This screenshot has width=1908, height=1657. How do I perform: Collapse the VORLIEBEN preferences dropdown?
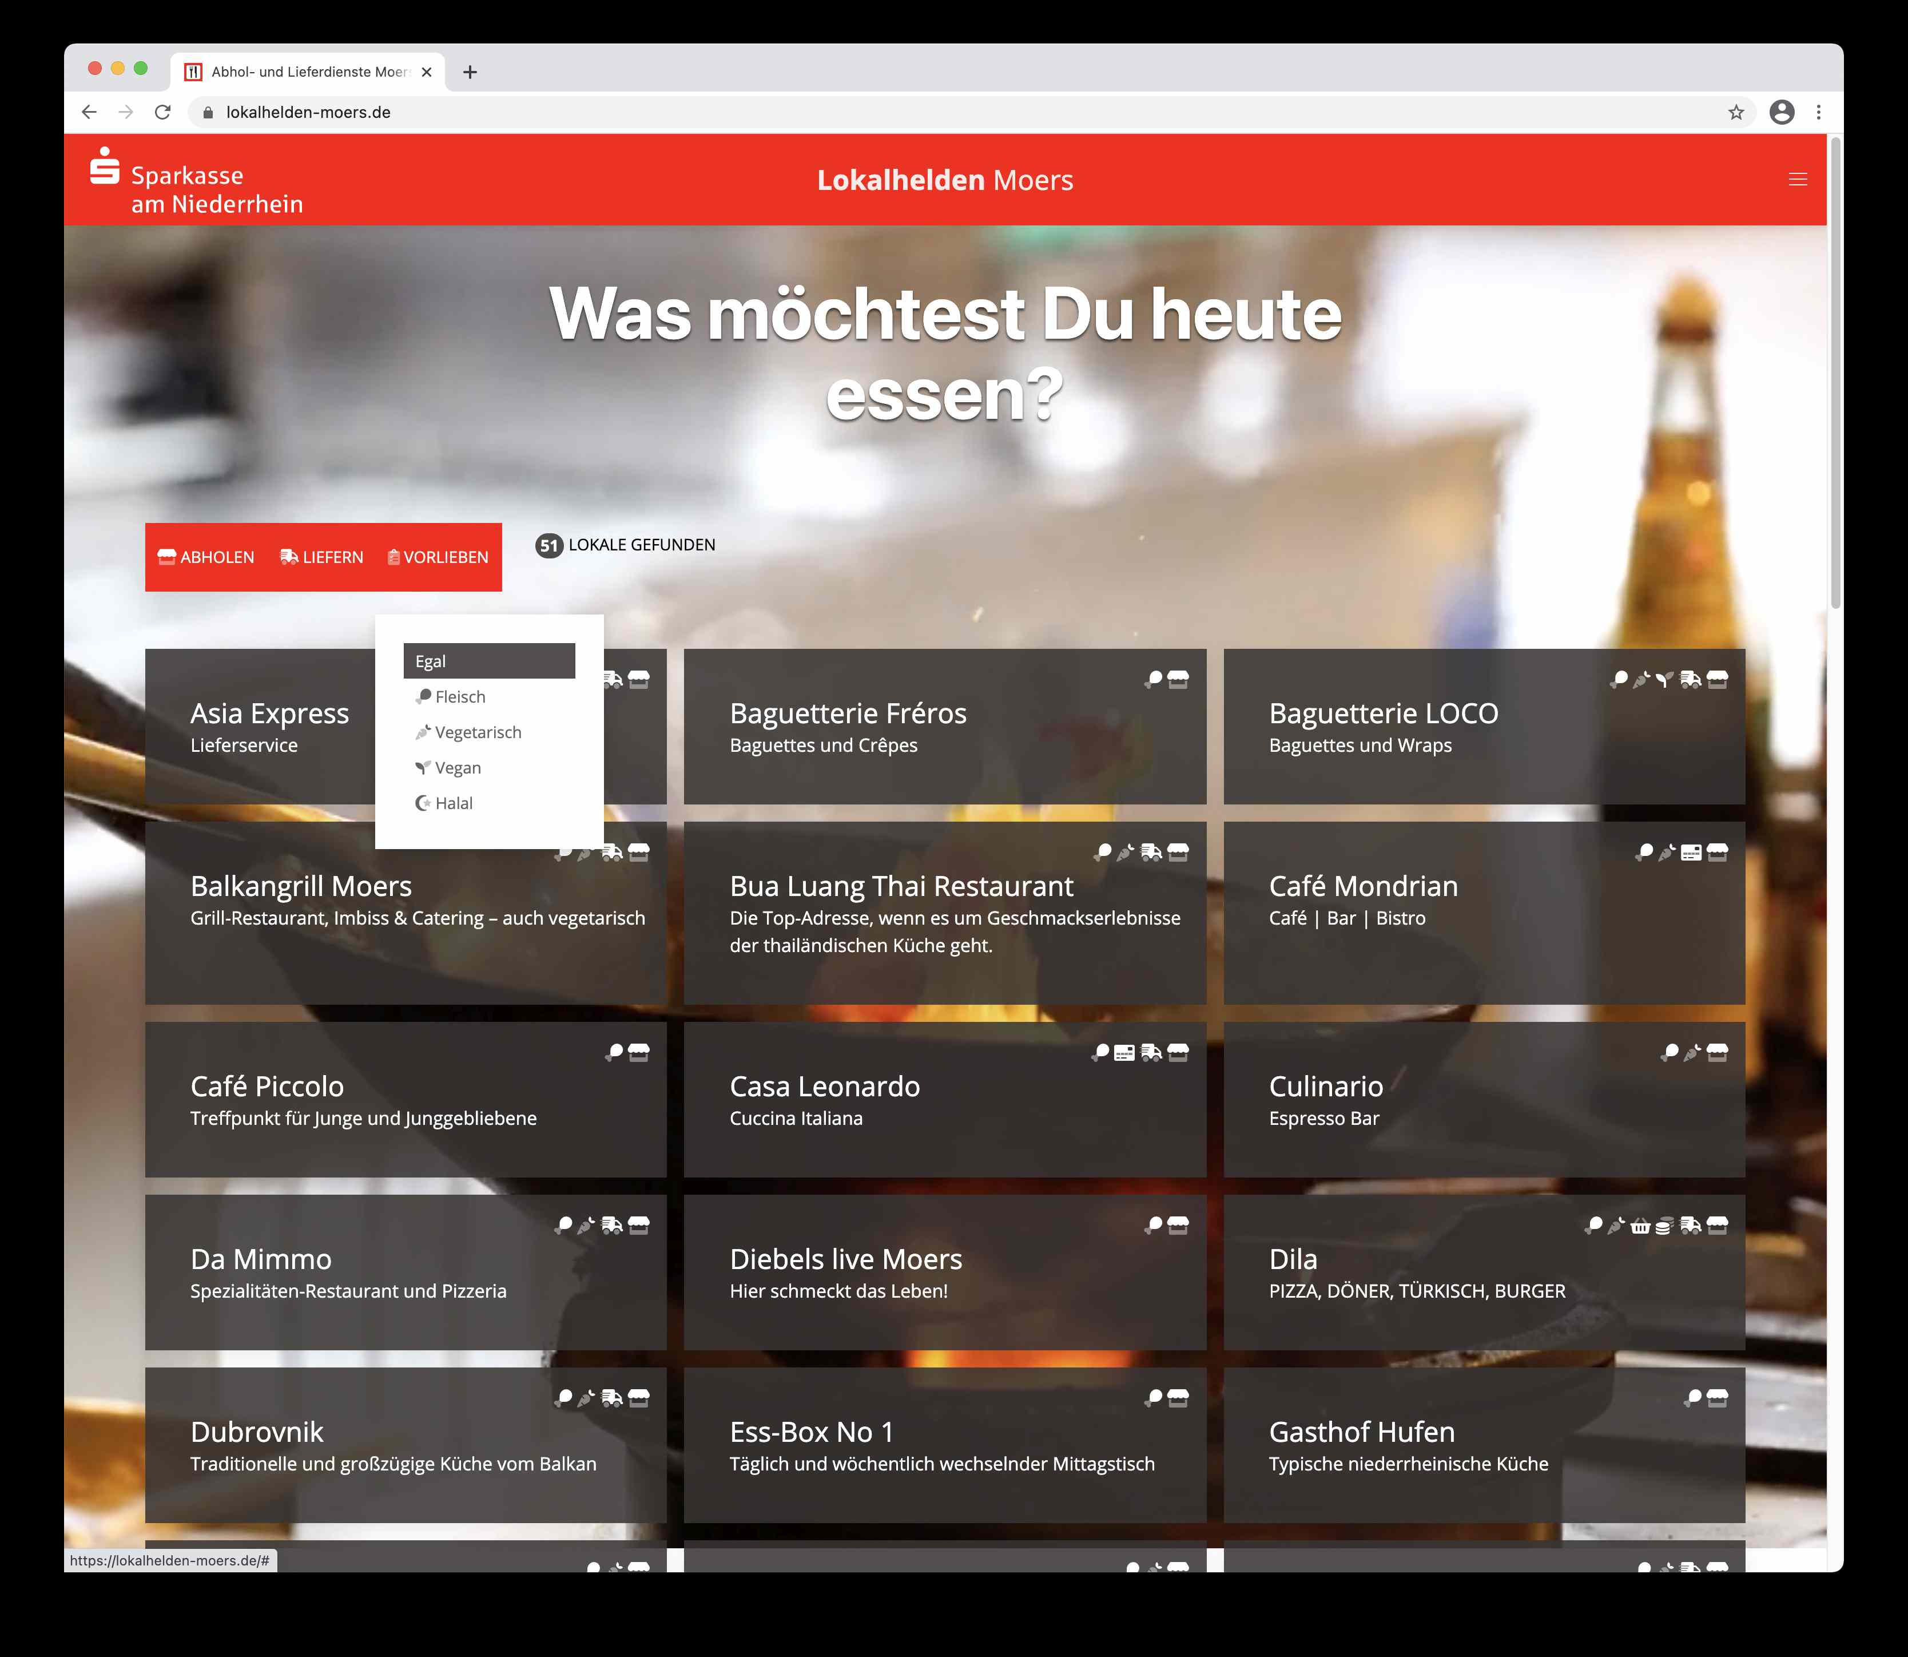pos(438,557)
